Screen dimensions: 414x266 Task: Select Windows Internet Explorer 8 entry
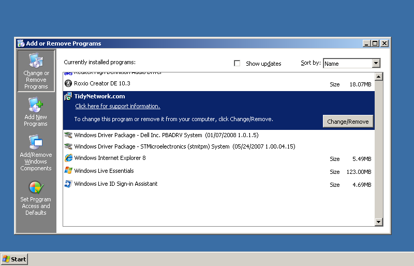pyautogui.click(x=218, y=158)
